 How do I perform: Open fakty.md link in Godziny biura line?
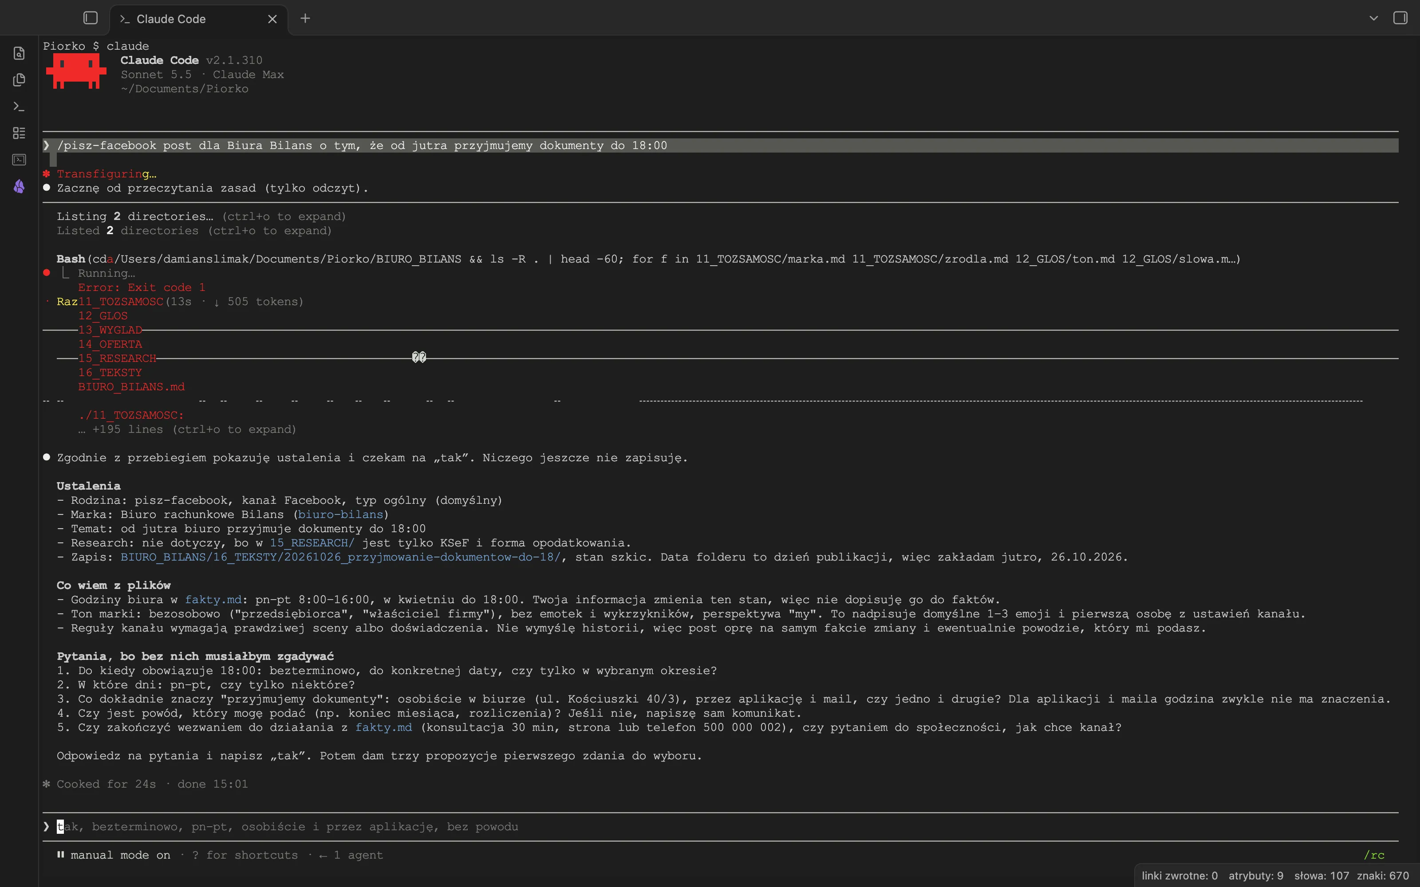213,600
